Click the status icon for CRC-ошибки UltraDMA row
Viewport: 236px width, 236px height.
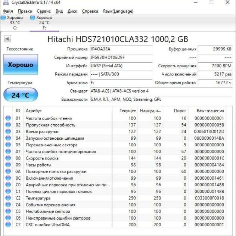[8, 225]
